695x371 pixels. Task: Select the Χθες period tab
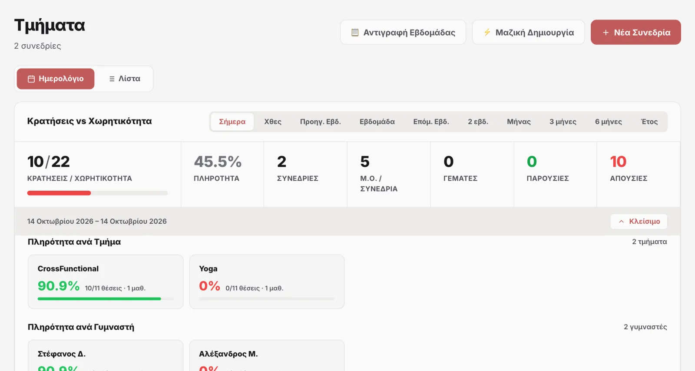[x=273, y=122]
